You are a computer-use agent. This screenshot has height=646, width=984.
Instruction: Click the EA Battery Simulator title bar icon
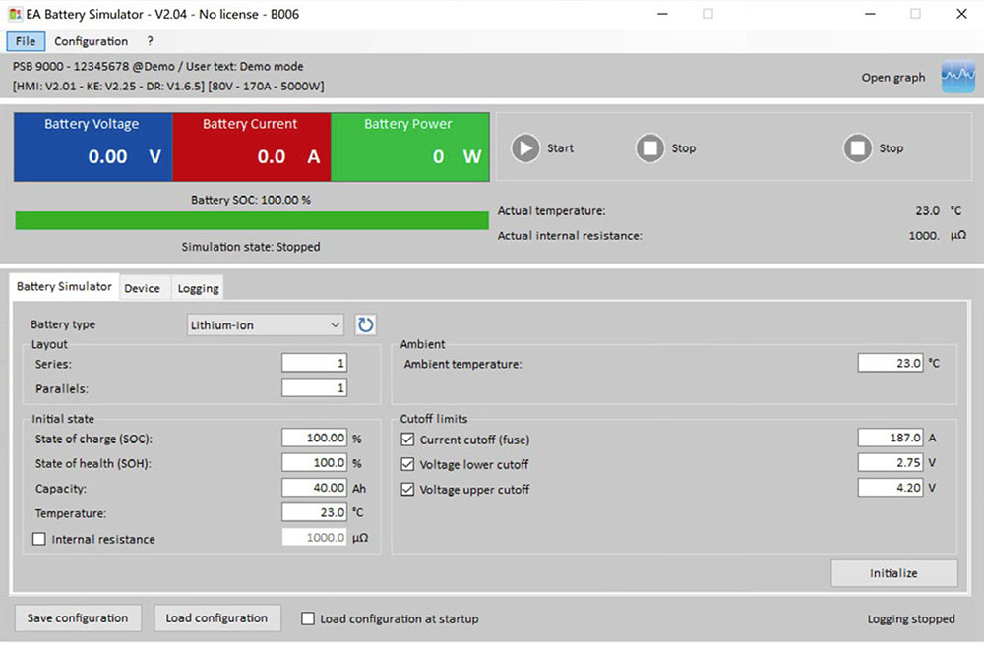pyautogui.click(x=15, y=14)
